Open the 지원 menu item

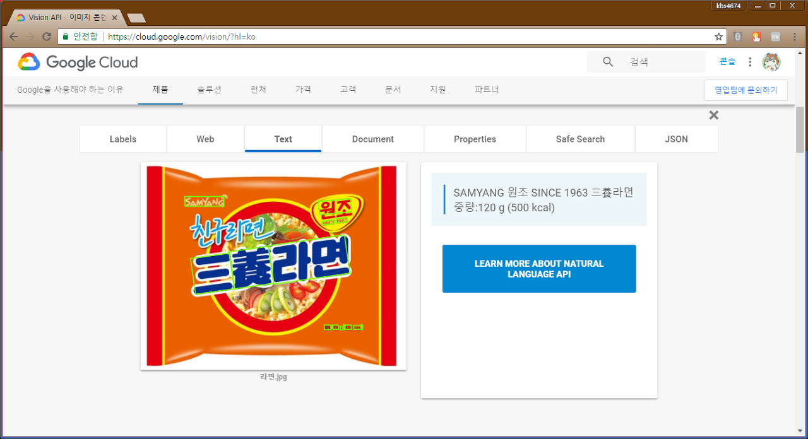(437, 90)
